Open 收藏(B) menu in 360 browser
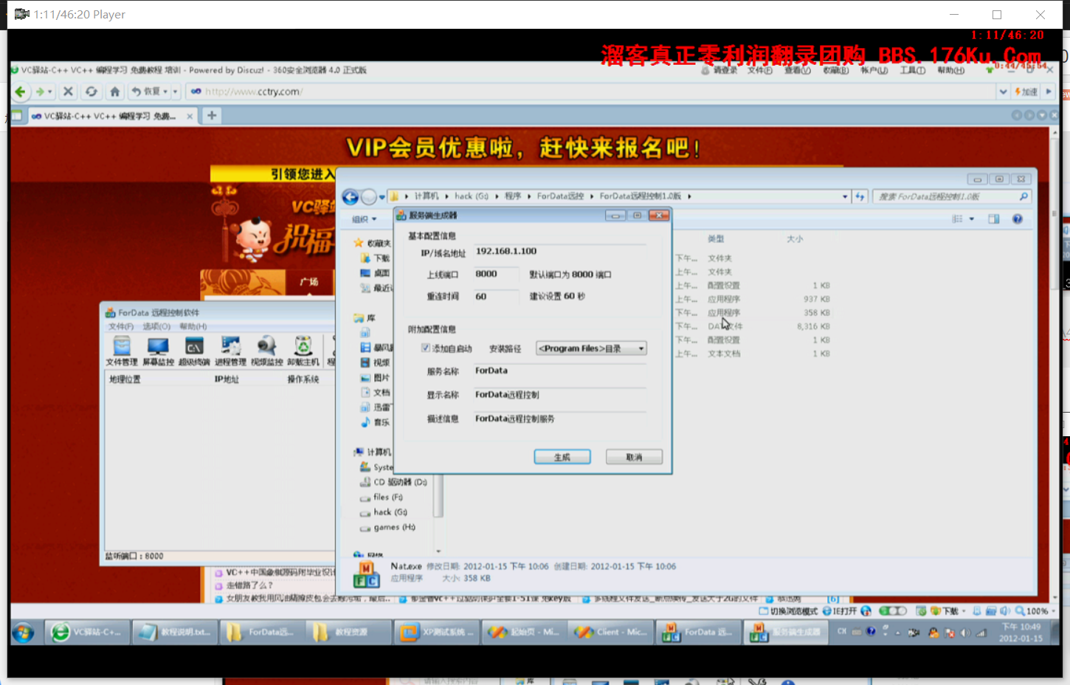 (x=835, y=71)
